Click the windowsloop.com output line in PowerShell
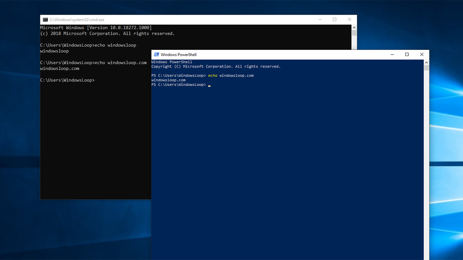463x260 pixels. pyautogui.click(x=168, y=80)
